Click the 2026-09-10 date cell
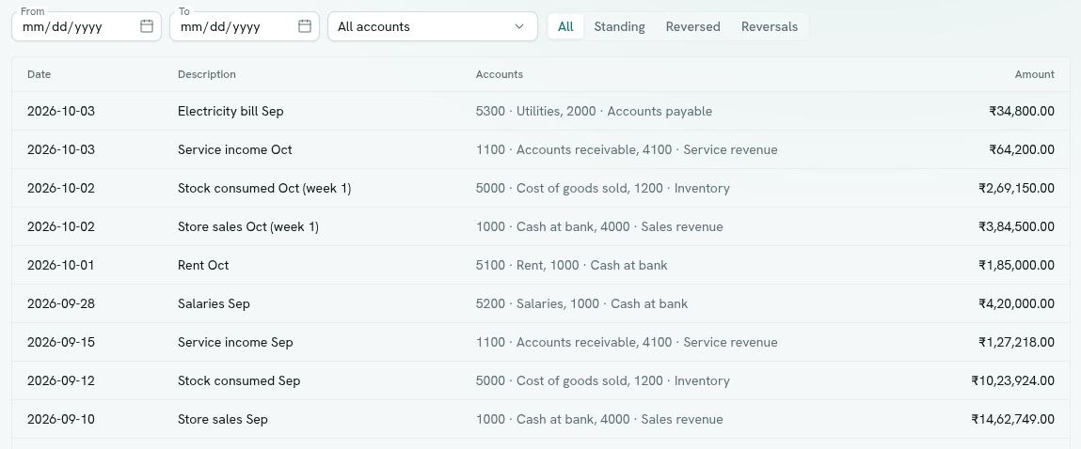This screenshot has width=1081, height=449. pyautogui.click(x=61, y=419)
